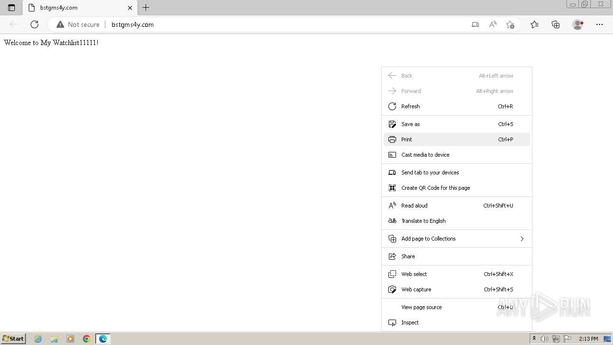This screenshot has width=613, height=345.
Task: Choose Web capture in context menu
Action: click(457, 289)
